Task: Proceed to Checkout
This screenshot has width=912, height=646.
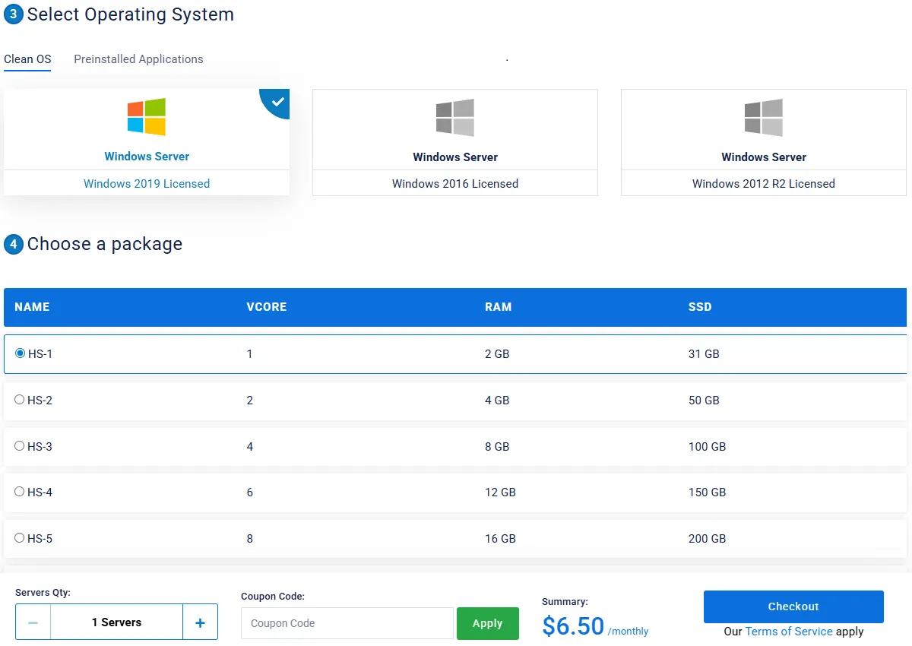Action: [x=793, y=606]
